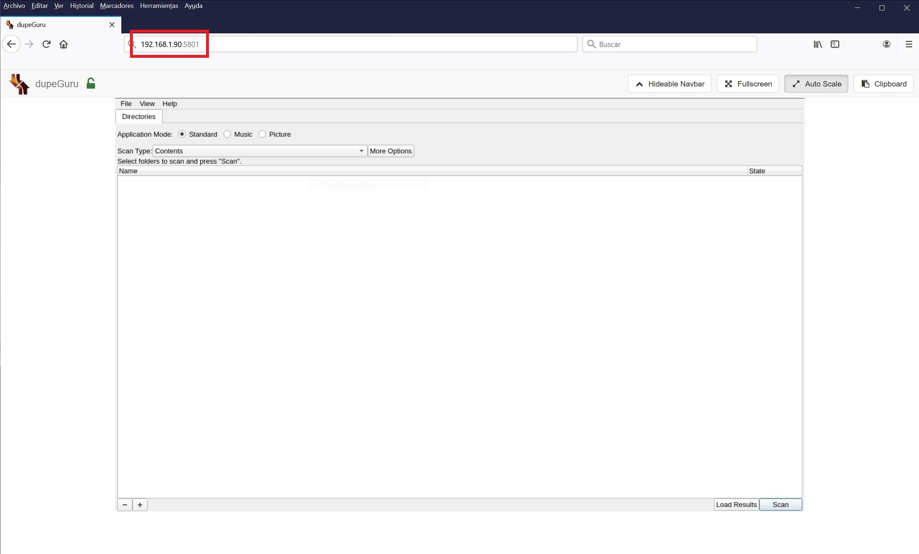Add folder with plus button
The height and width of the screenshot is (554, 919).
[x=140, y=504]
